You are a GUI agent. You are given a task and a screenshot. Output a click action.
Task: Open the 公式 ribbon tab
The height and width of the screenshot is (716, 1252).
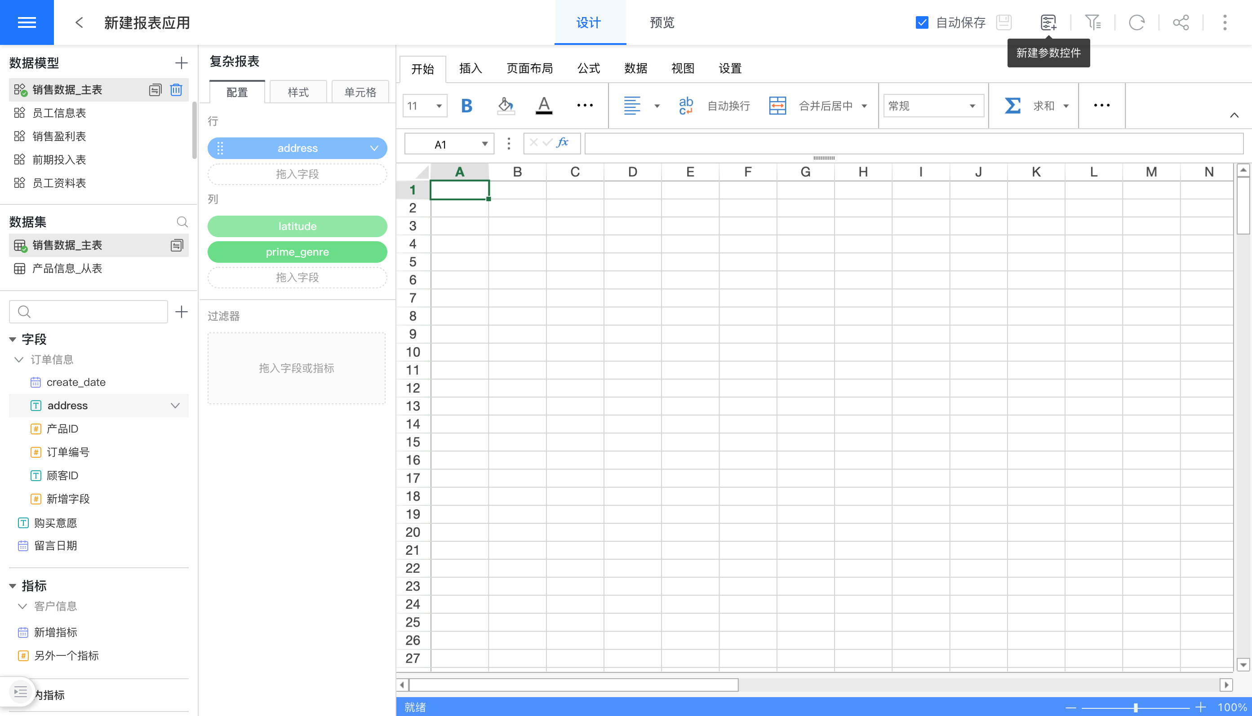(x=588, y=68)
